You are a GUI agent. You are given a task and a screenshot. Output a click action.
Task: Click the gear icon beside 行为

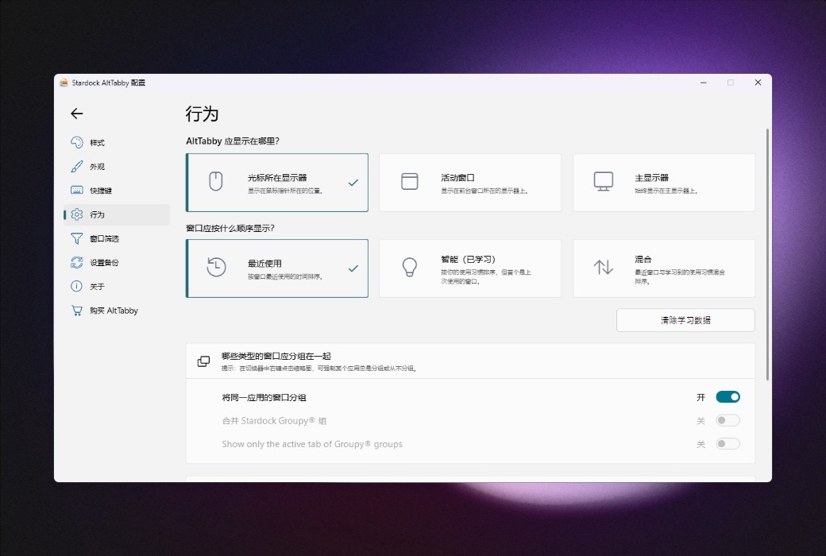pos(77,214)
